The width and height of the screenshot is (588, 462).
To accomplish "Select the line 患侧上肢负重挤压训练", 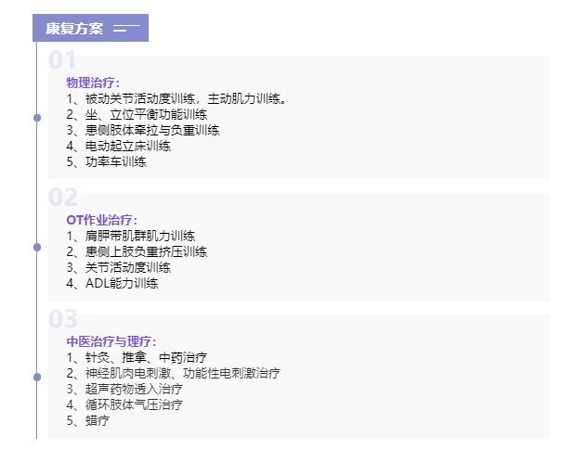I will (x=137, y=251).
